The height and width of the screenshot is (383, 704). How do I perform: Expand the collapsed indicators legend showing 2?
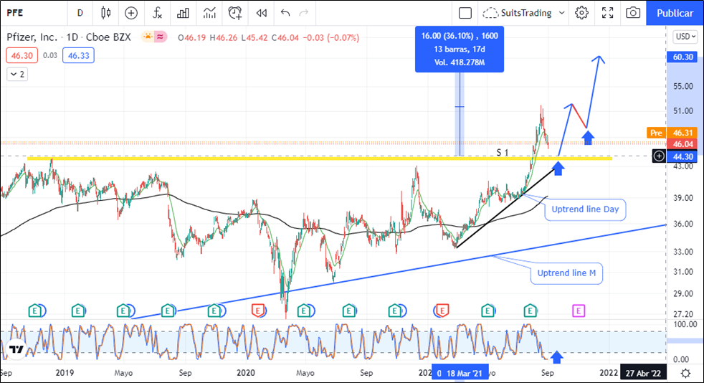click(x=17, y=74)
